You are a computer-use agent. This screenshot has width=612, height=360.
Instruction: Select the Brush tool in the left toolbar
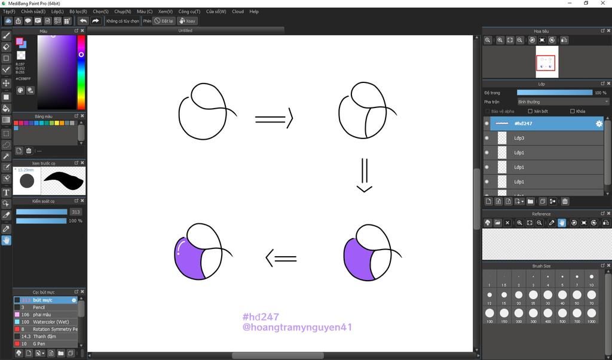coord(6,35)
